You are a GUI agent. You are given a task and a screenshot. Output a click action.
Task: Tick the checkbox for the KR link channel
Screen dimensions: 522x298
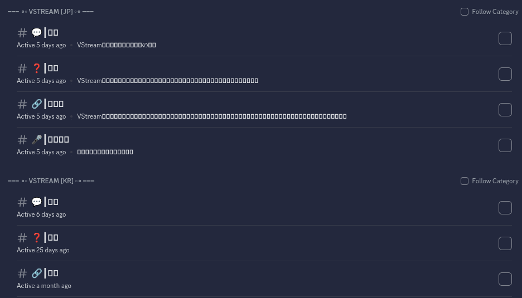coord(505,279)
